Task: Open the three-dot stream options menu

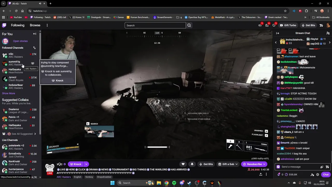Action: [266, 174]
